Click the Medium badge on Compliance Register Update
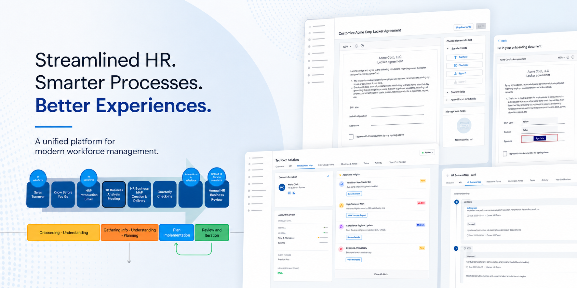The width and height of the screenshot is (577, 288). (421, 225)
